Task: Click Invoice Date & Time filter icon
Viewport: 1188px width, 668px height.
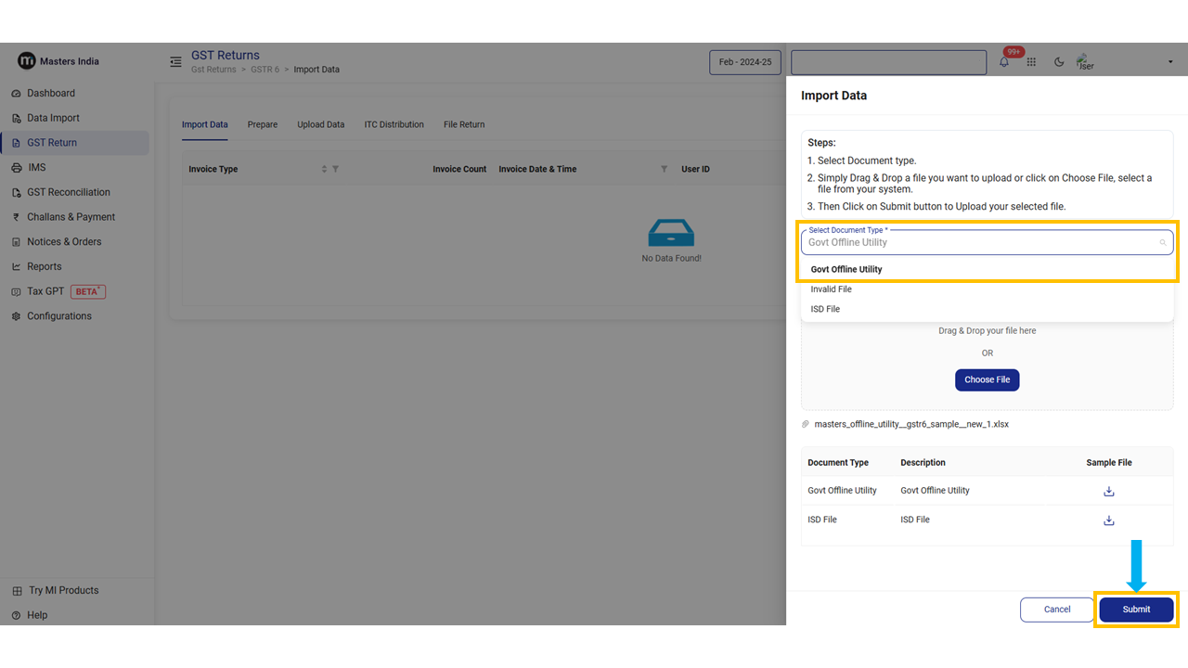Action: coord(664,169)
